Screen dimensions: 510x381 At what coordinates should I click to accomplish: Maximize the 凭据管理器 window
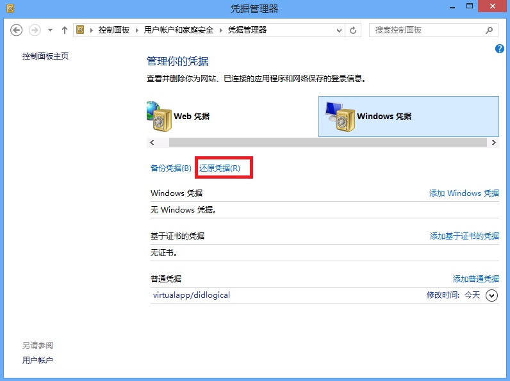coord(470,6)
